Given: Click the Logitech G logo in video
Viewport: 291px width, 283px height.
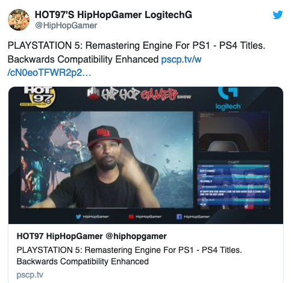Looking at the screenshot, I should [228, 93].
